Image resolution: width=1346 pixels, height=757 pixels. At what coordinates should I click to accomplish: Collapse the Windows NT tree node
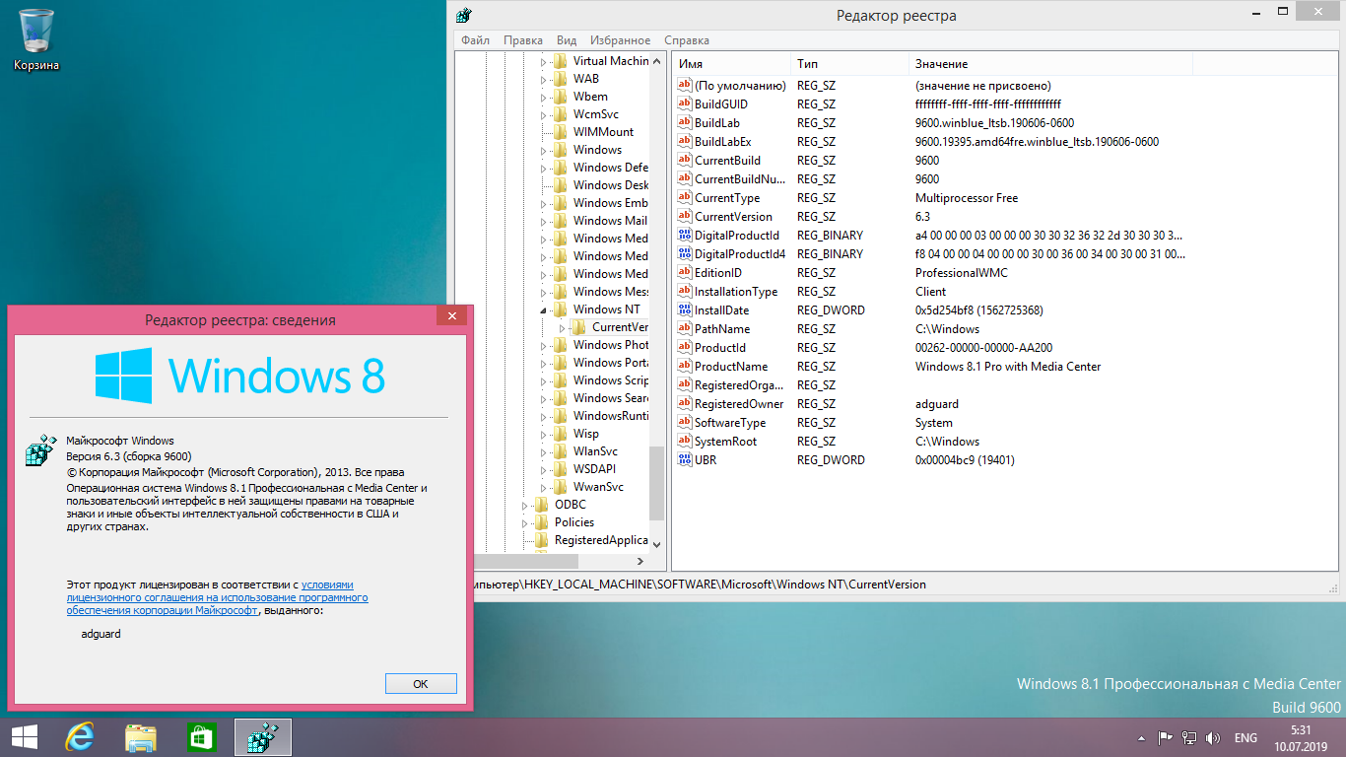pos(544,310)
